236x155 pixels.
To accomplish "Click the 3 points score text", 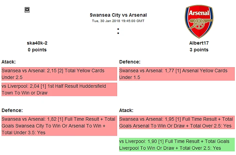I will click(x=199, y=50).
